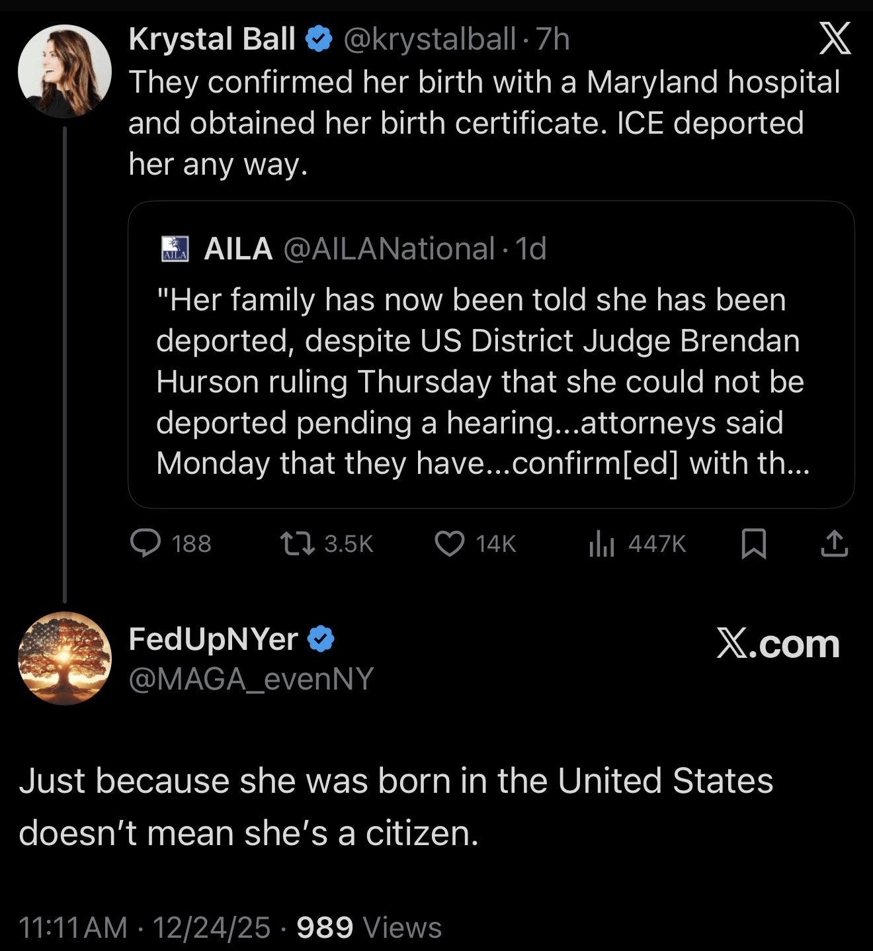Bookmark Krystal Ball's tweet
The height and width of the screenshot is (951, 873).
tap(754, 543)
